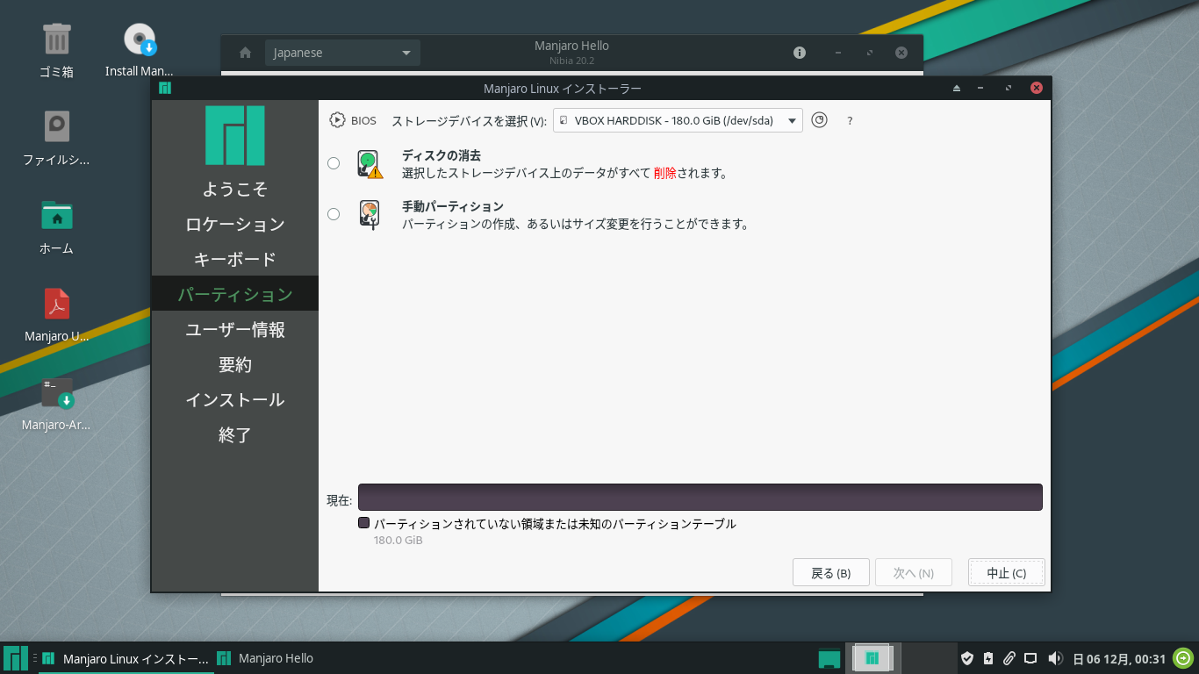Click the show desktop icon in taskbar
Viewport: 1199px width, 674px height.
tap(829, 658)
